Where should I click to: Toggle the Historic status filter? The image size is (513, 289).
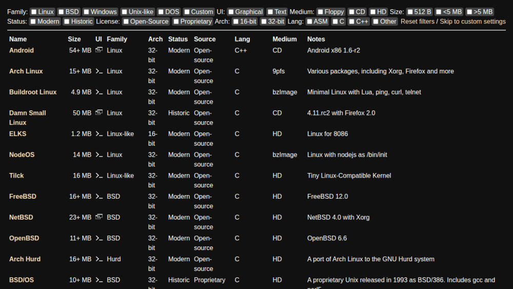click(x=67, y=22)
